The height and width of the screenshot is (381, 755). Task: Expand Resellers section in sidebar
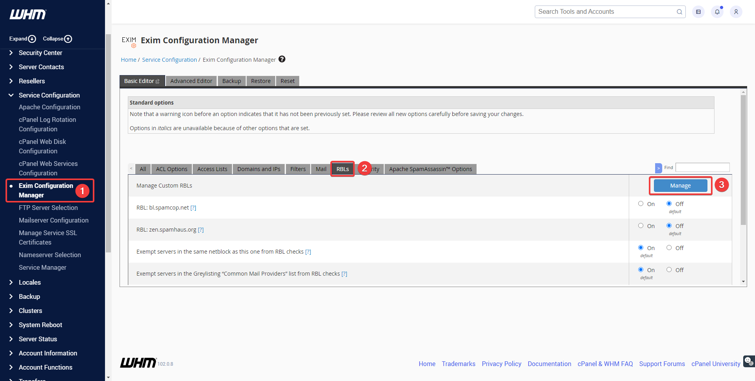click(32, 81)
